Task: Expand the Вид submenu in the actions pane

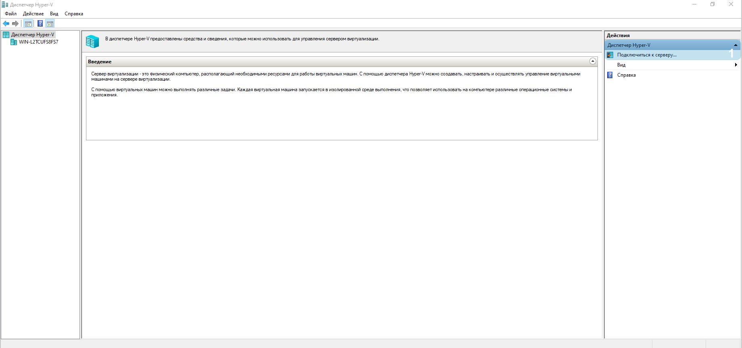Action: pos(673,65)
